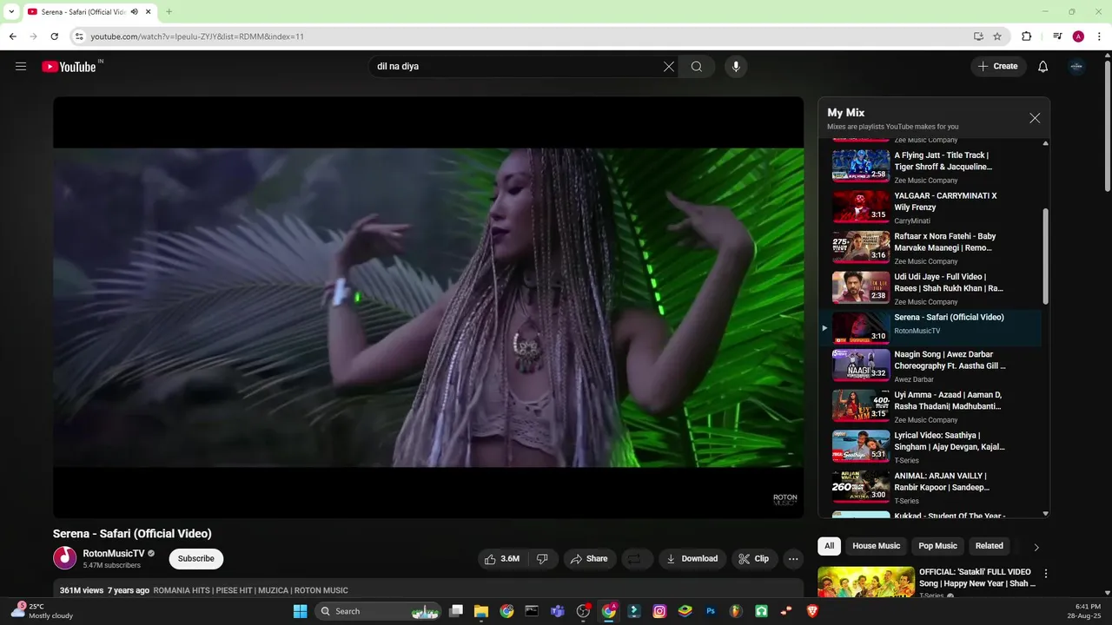Open more actions three-dot menu under video
The width and height of the screenshot is (1112, 625).
point(793,559)
